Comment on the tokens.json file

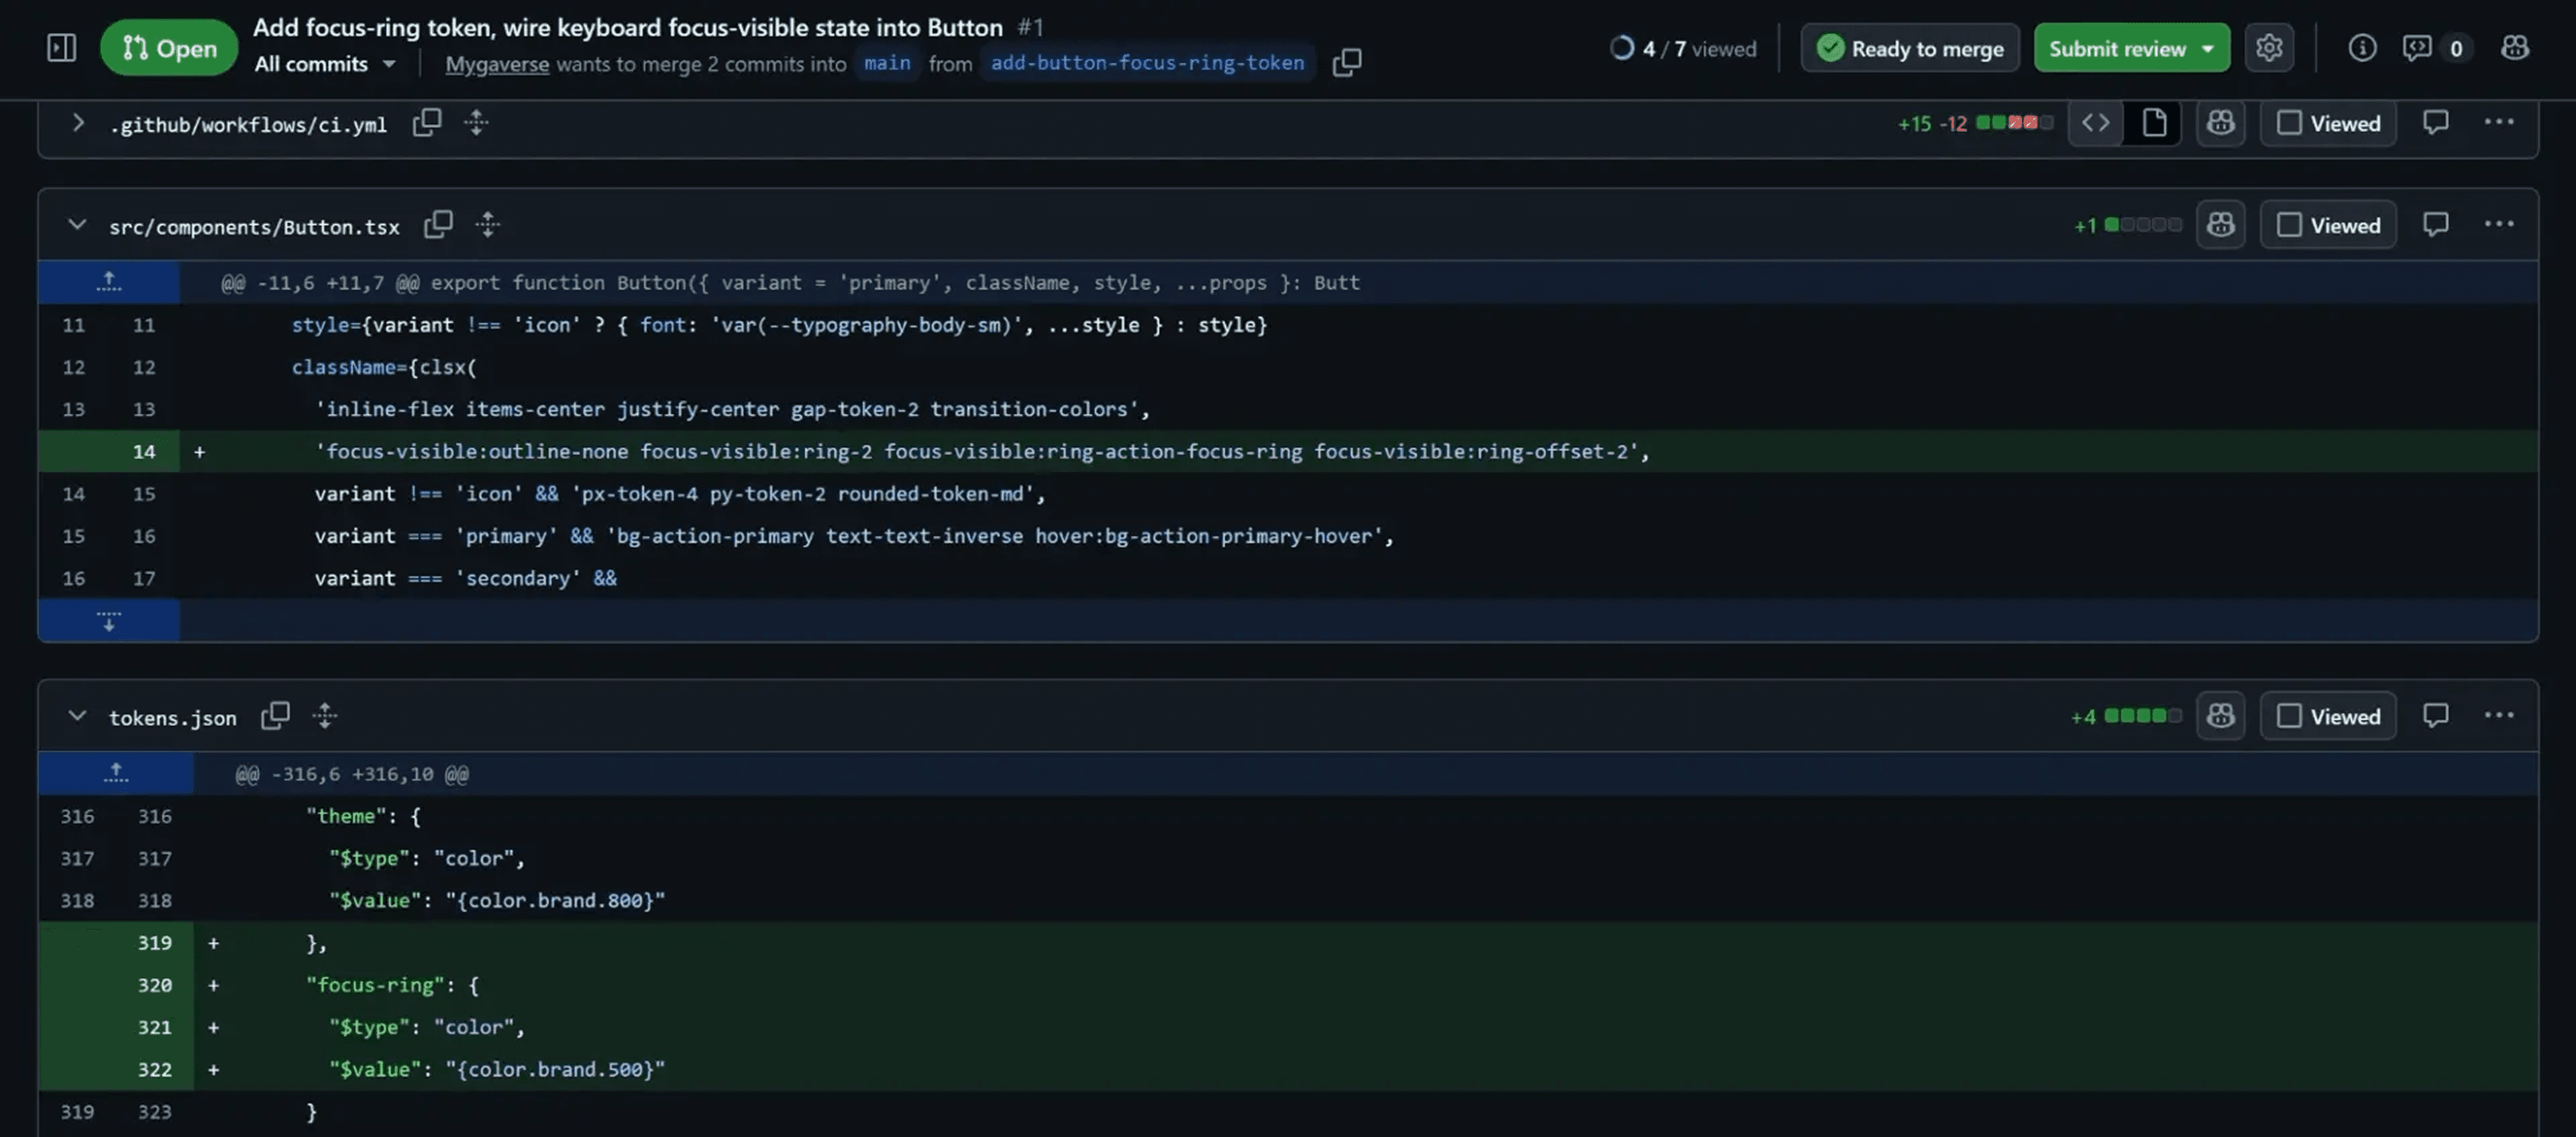(2435, 717)
